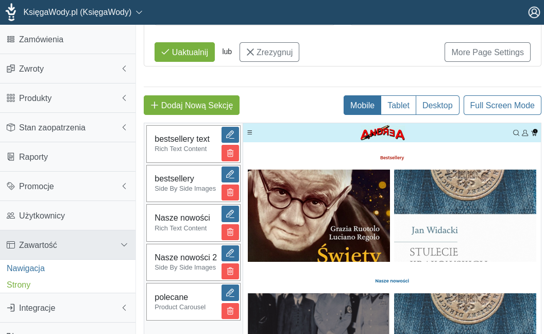The height and width of the screenshot is (334, 544).
Task: Switch preview to Desktop
Action: point(437,105)
